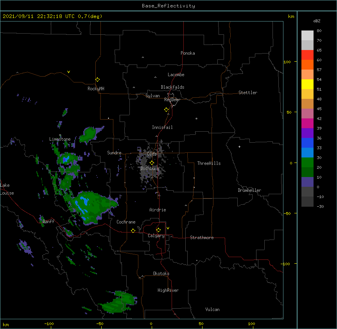Select the magenta 39-42 dBZ legend band
Viewport: 337px width, 329px height.
point(307,123)
